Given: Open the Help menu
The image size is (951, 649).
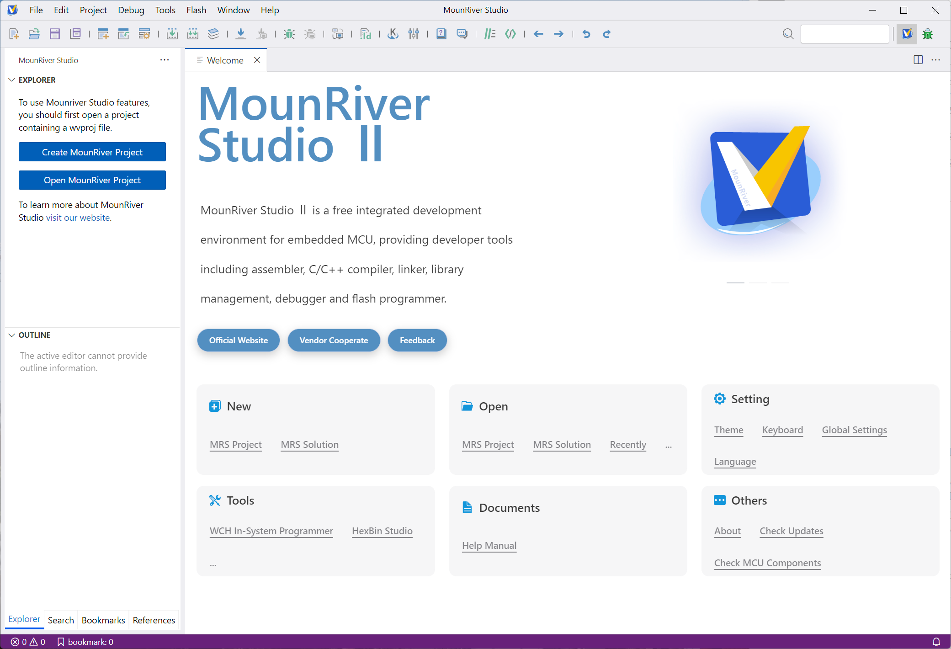Looking at the screenshot, I should click(x=270, y=10).
